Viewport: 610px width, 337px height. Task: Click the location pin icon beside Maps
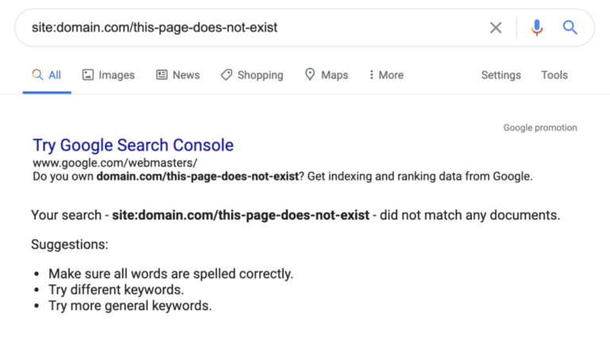click(x=310, y=75)
